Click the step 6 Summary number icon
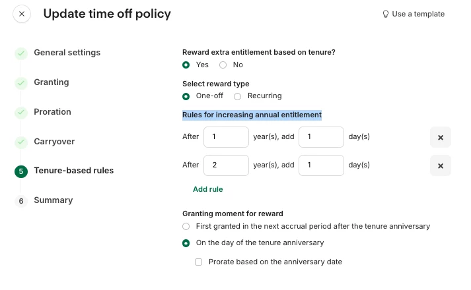 [x=21, y=201]
